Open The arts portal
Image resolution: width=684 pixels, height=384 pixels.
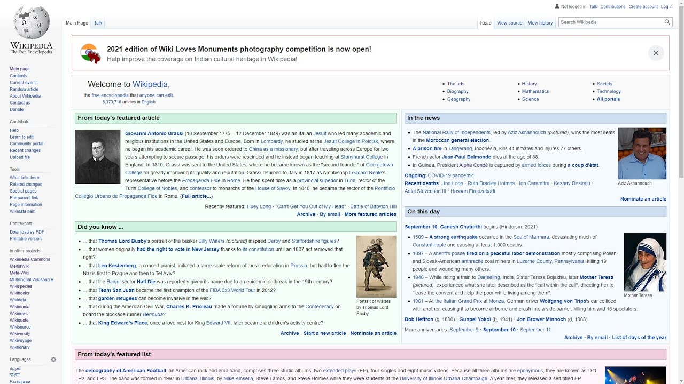pyautogui.click(x=455, y=84)
